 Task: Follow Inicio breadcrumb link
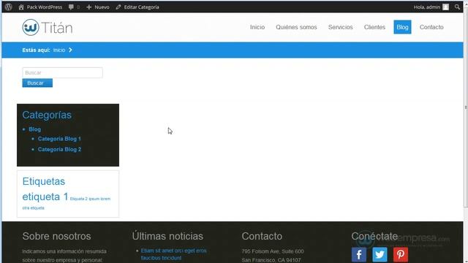pyautogui.click(x=59, y=50)
